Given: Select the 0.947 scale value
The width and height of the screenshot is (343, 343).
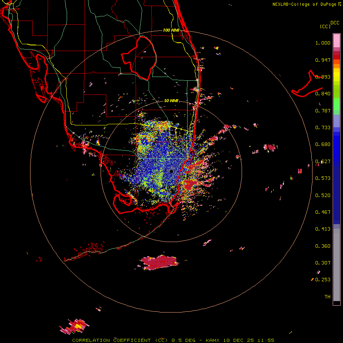Looking at the screenshot, I should pyautogui.click(x=323, y=60).
